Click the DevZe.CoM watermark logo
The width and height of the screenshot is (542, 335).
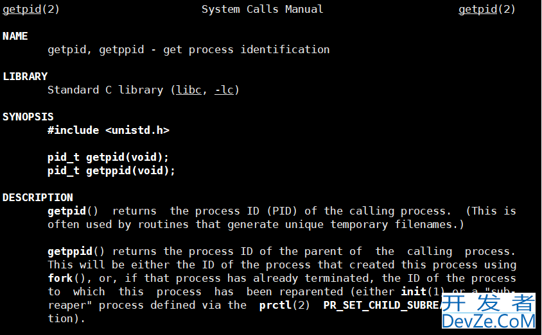[489, 311]
